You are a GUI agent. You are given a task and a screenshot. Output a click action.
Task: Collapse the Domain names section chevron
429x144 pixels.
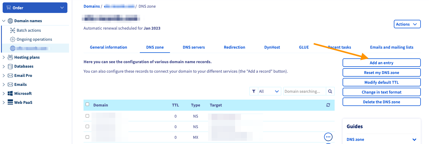tap(4, 21)
